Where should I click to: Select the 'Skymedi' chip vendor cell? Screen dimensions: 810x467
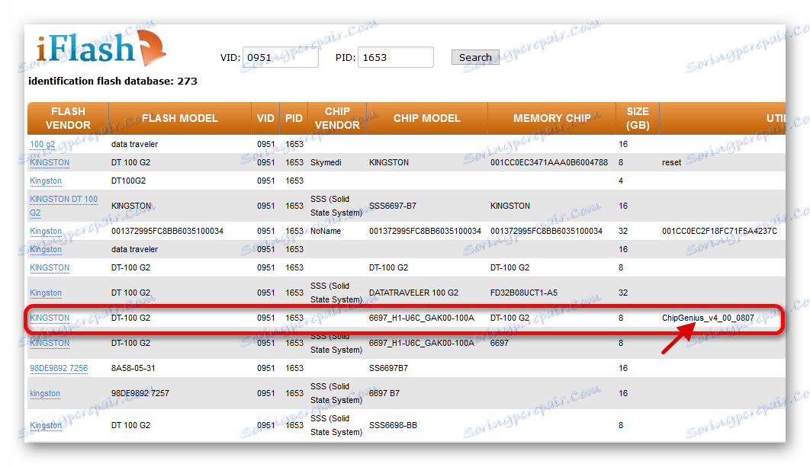[x=326, y=162]
